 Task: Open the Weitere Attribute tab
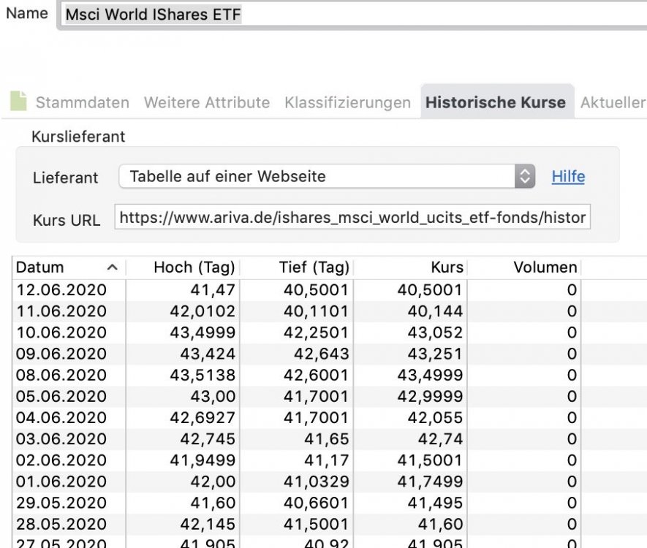tap(207, 102)
